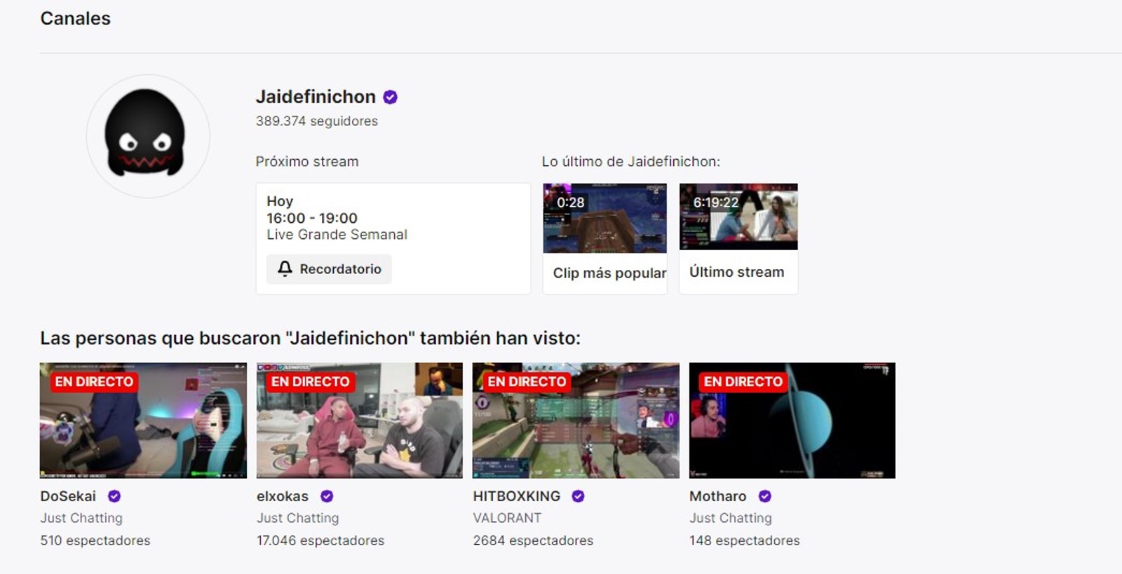Open the 6:19:22 last stream thumbnail
Viewport: 1122px width, 574px height.
[738, 217]
